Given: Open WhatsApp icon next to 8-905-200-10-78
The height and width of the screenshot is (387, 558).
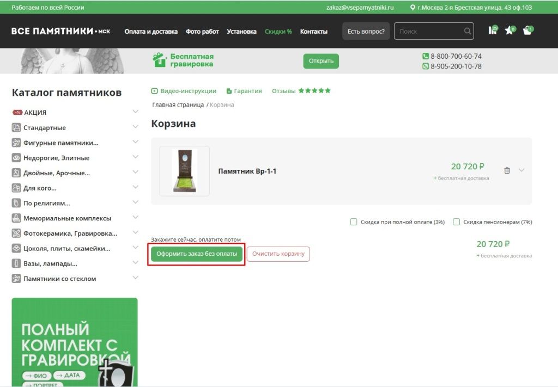Looking at the screenshot, I should click(426, 65).
